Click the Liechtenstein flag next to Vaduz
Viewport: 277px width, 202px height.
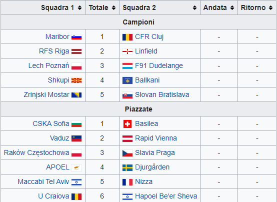click(x=76, y=138)
